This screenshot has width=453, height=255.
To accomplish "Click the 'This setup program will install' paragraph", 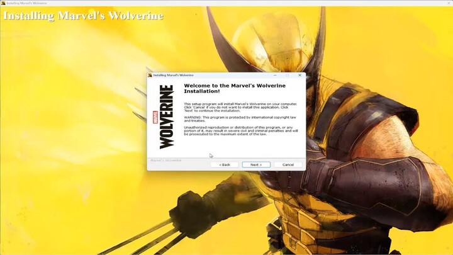I will (240, 107).
